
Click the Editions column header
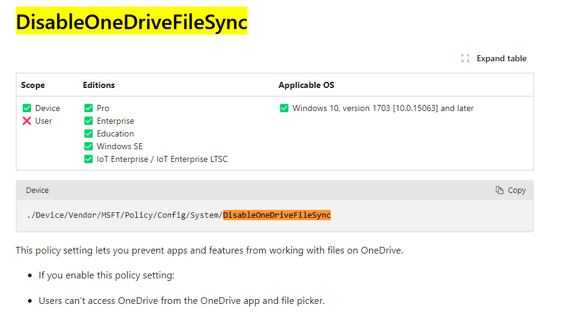pyautogui.click(x=99, y=85)
